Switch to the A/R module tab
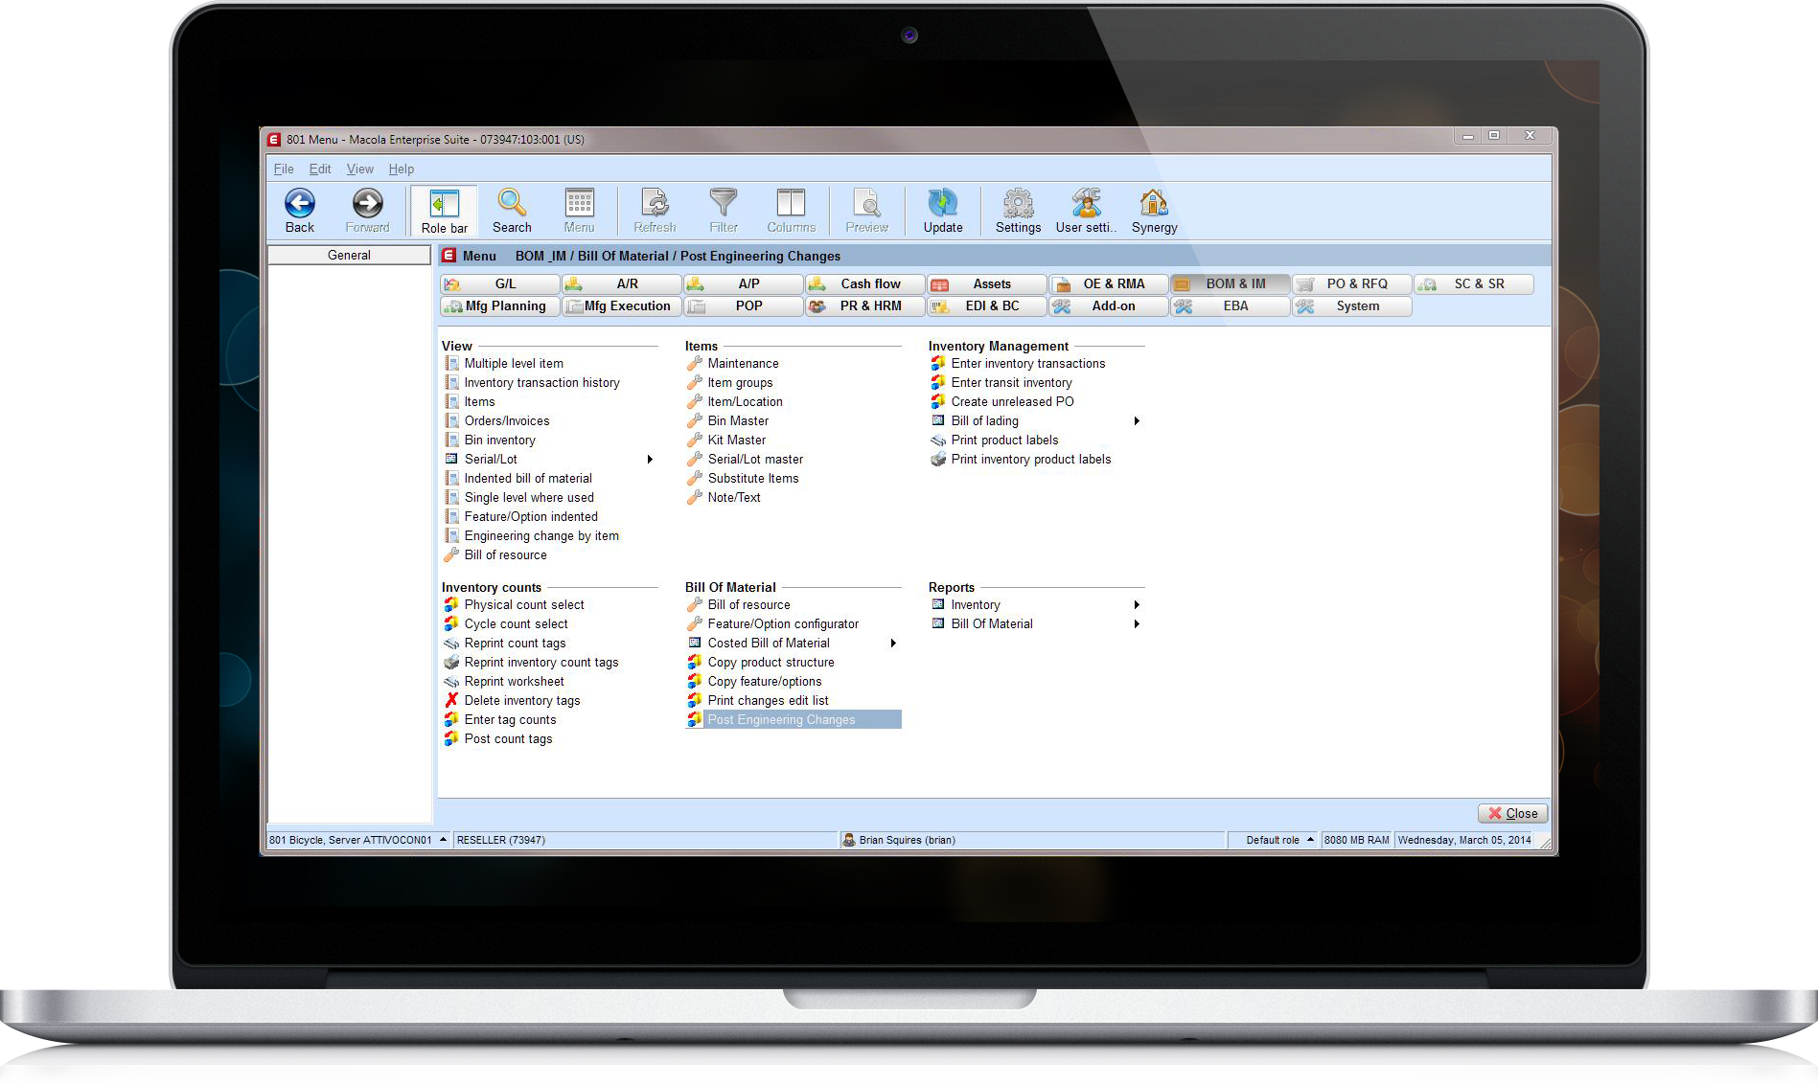1818x1085 pixels. (x=622, y=284)
